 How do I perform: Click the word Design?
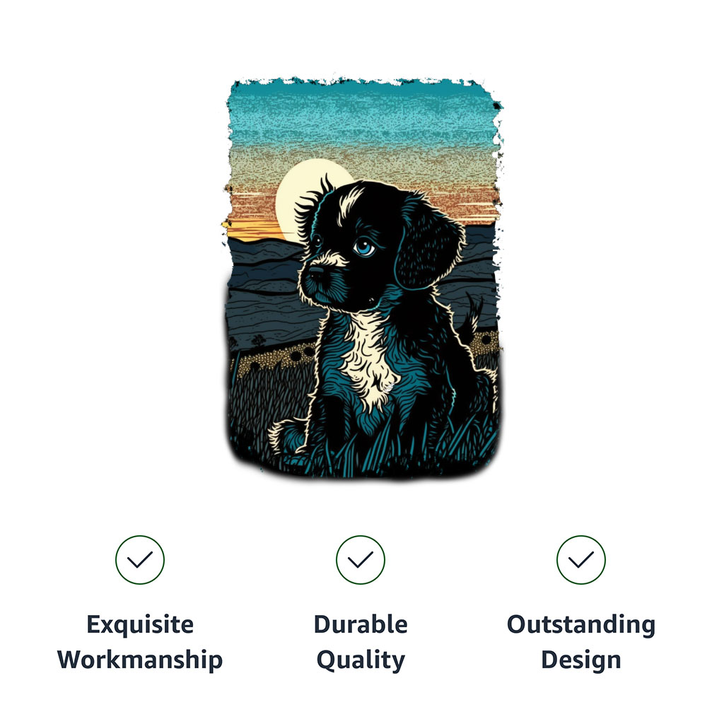coord(581,660)
